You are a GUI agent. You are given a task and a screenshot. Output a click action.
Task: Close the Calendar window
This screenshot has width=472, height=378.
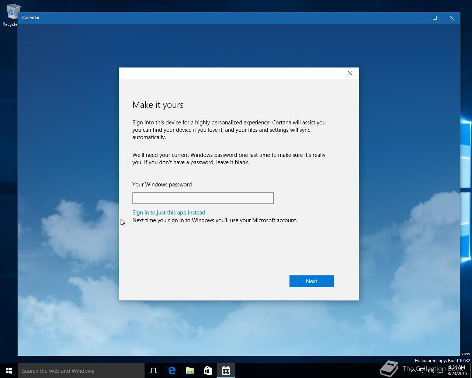452,18
